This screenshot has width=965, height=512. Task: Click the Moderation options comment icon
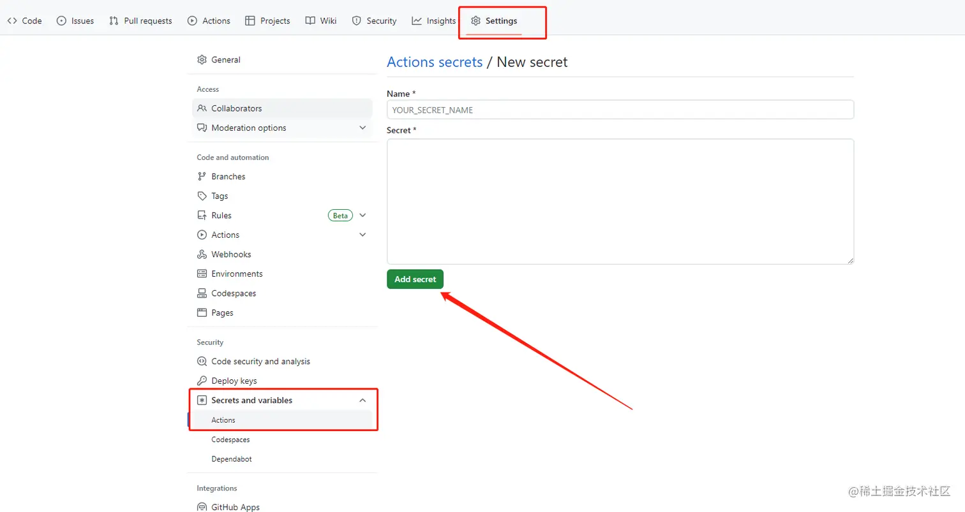(202, 128)
